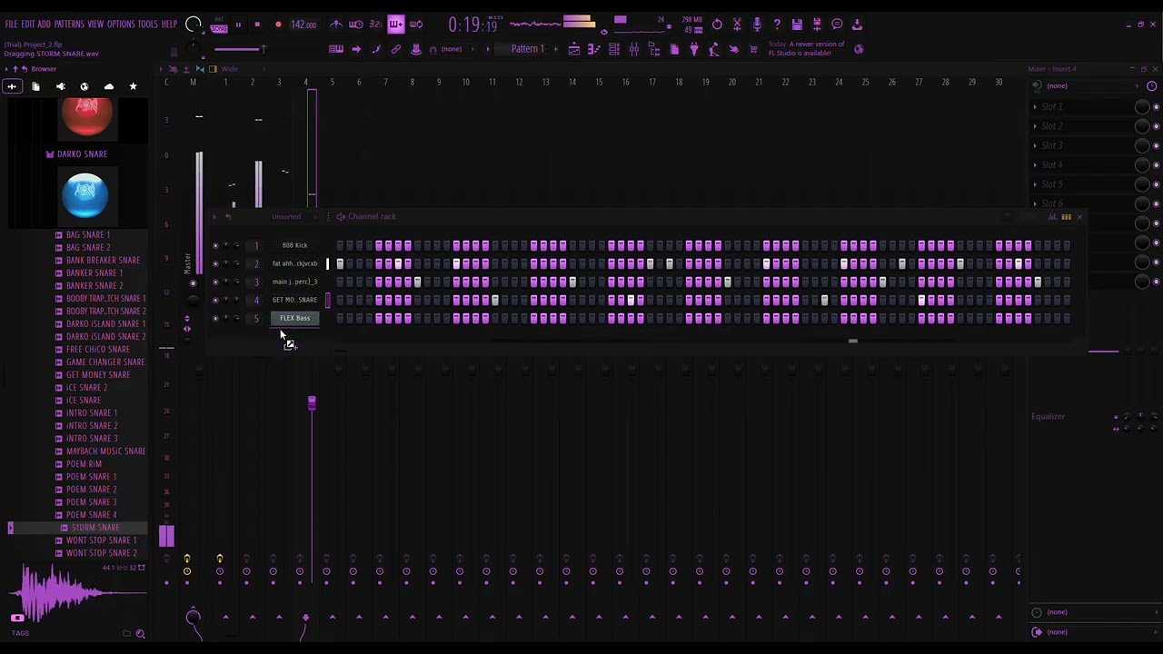Click the stop playback button
The height and width of the screenshot is (654, 1163).
click(257, 25)
